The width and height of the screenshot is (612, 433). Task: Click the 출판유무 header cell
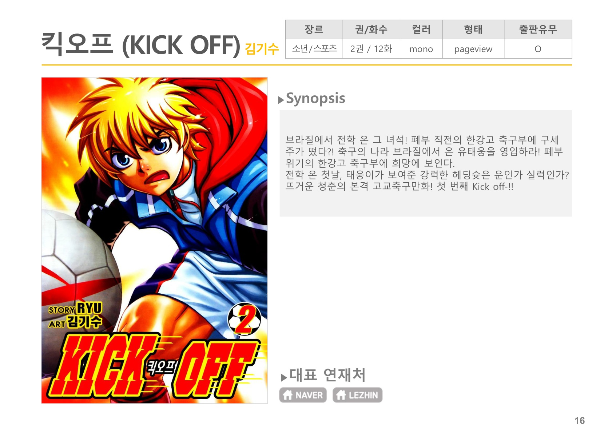pyautogui.click(x=538, y=29)
